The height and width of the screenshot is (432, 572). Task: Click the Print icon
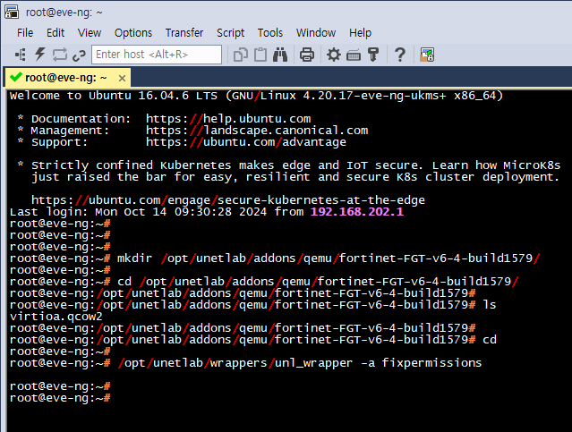307,55
